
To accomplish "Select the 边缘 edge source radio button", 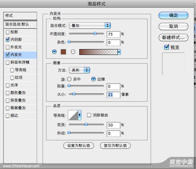I will [93, 79].
